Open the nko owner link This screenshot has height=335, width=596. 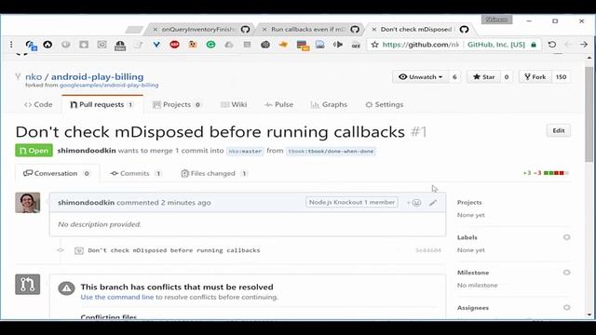click(34, 76)
